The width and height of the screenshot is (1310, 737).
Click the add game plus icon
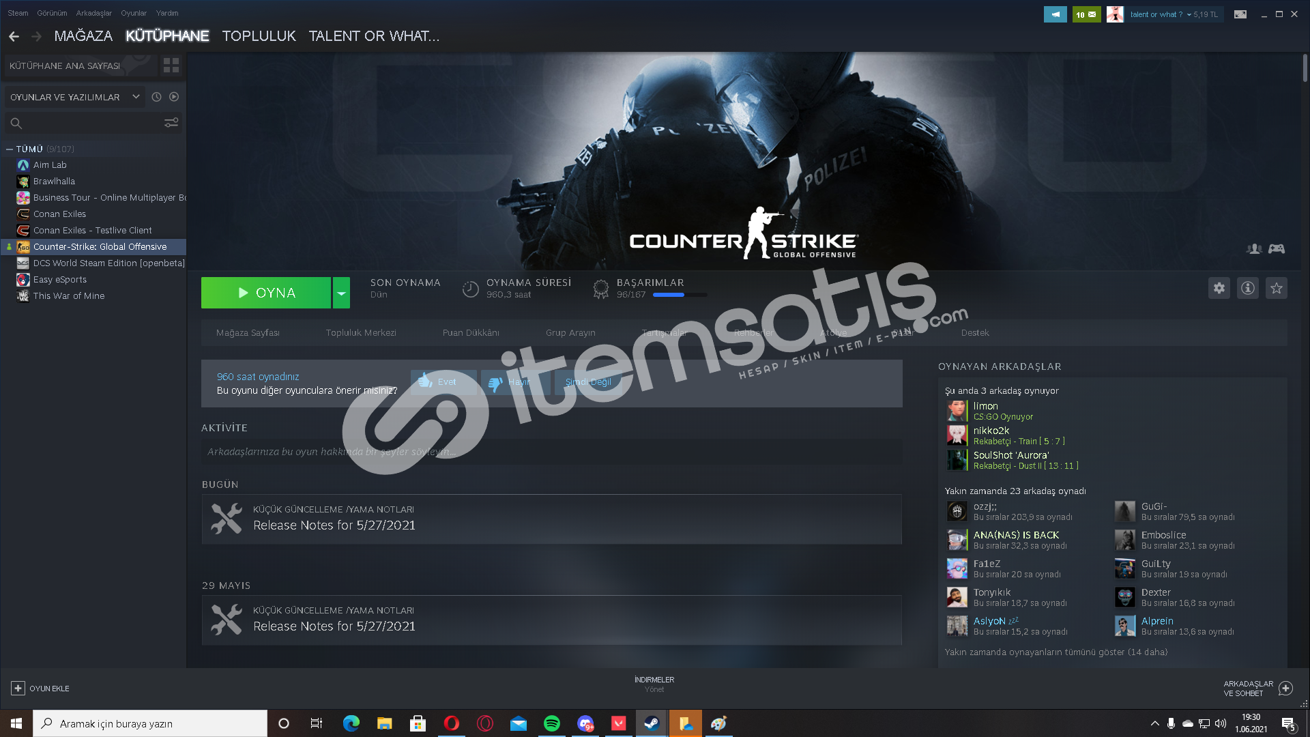pyautogui.click(x=18, y=689)
